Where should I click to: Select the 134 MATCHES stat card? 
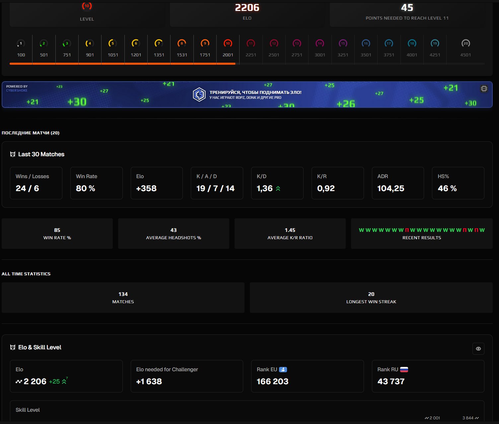point(123,298)
